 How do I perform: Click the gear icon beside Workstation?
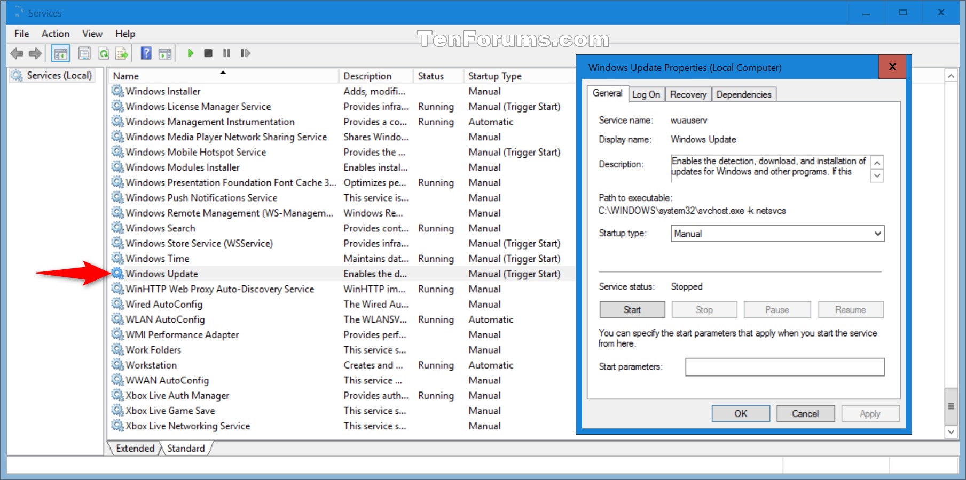pyautogui.click(x=117, y=365)
